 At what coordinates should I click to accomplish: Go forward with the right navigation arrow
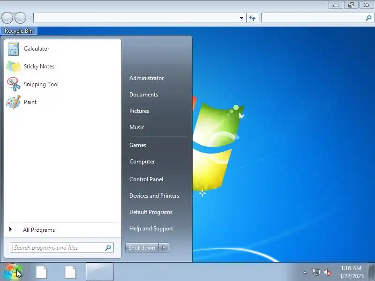tap(20, 18)
